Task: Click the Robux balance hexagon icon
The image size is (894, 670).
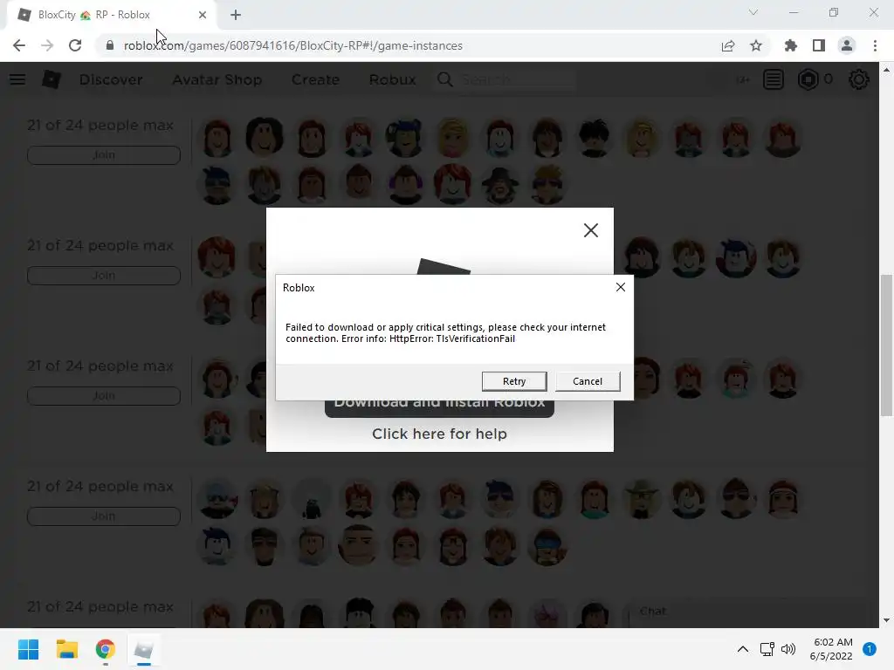Action: (808, 79)
